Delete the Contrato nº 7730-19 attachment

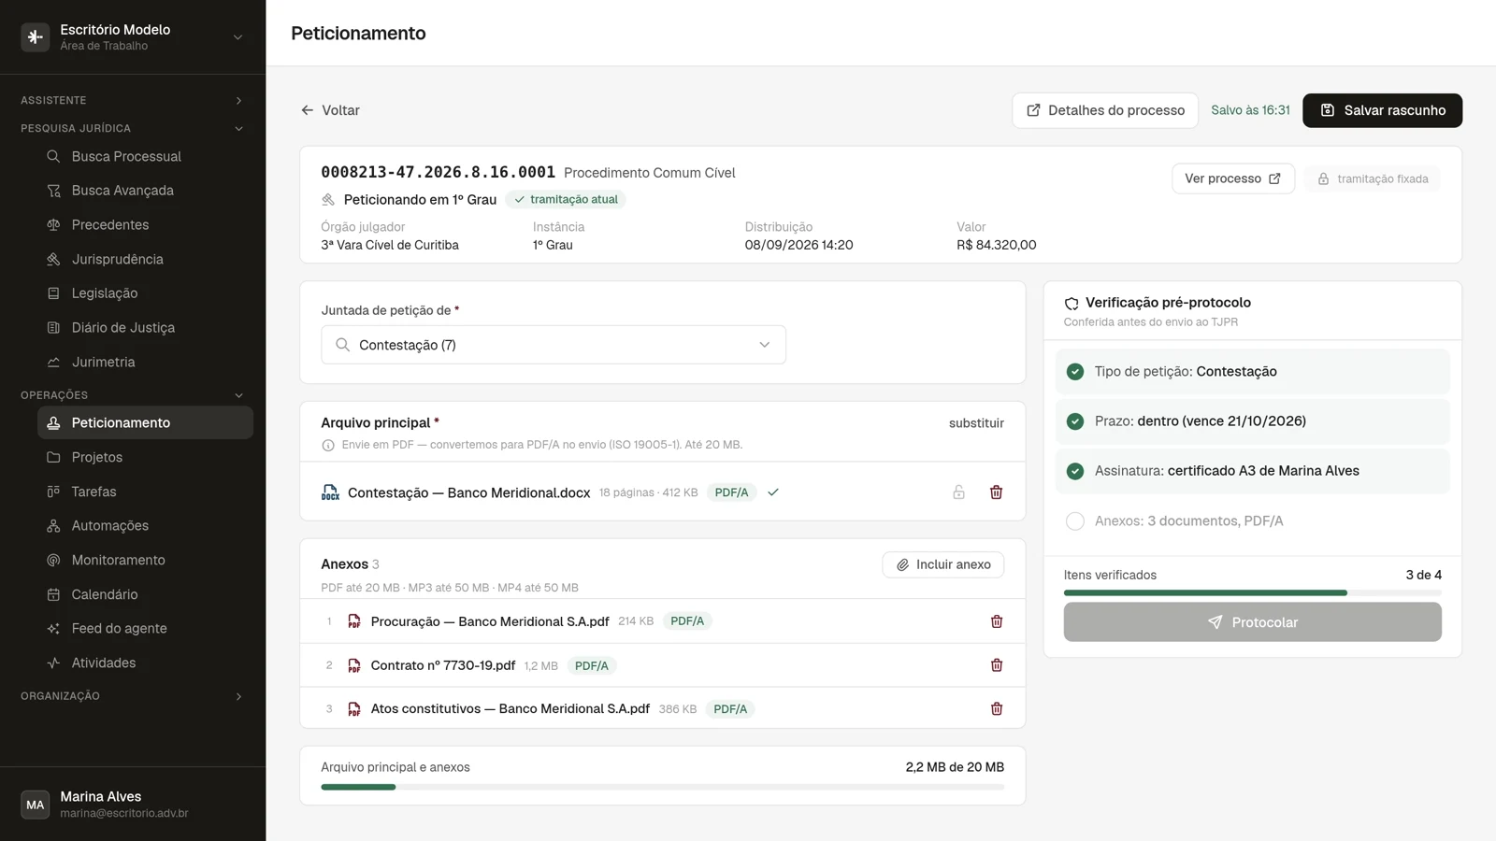pyautogui.click(x=997, y=665)
